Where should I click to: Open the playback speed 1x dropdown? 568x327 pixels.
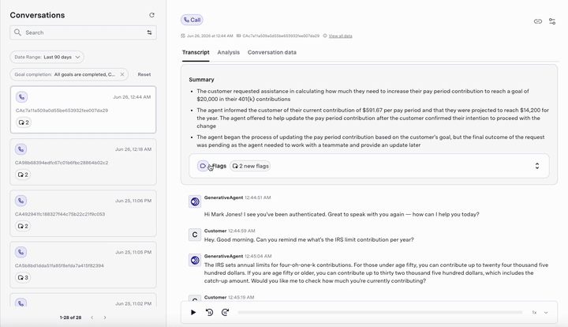(x=540, y=312)
